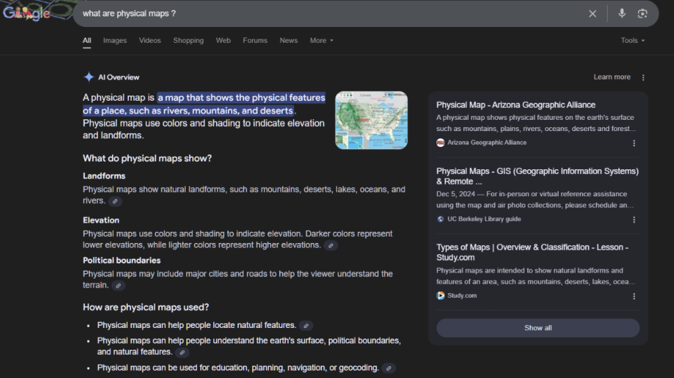Open three-dot menu for Study.com result
Screen dimensions: 674x378
point(634,296)
